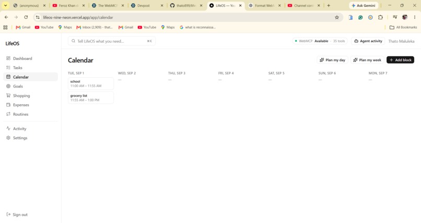Image resolution: width=421 pixels, height=223 pixels.
Task: Open the first Maps bookmark
Action: click(x=65, y=27)
